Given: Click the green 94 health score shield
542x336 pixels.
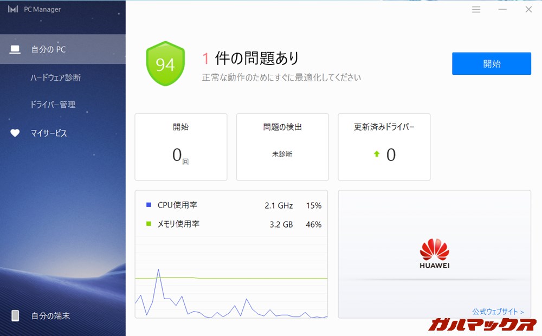Looking at the screenshot, I should 165,62.
